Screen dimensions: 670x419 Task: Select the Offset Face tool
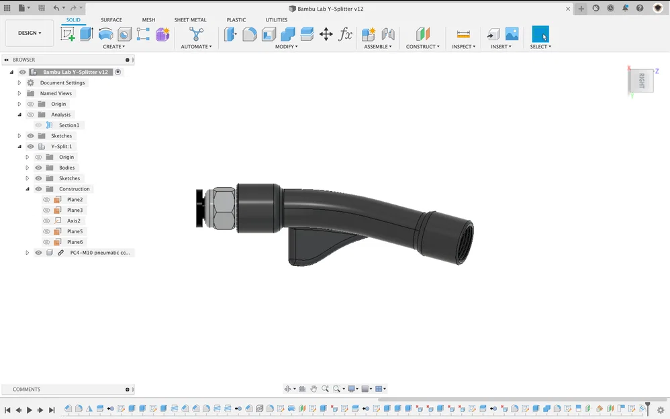(307, 34)
